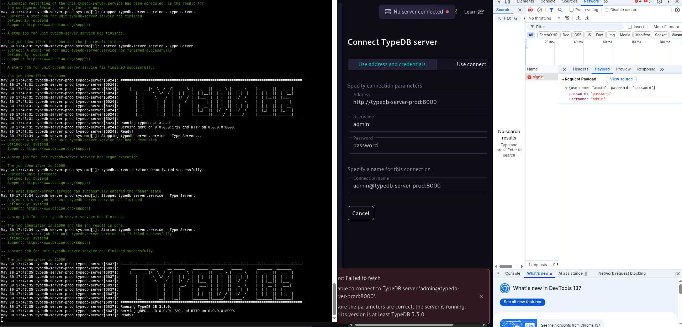Click the Connection name input field
682x327 pixels.
(417, 186)
